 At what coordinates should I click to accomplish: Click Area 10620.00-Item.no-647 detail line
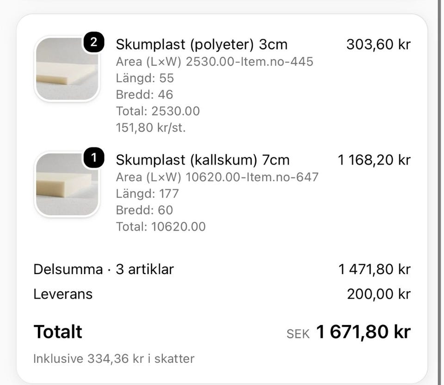coord(217,177)
